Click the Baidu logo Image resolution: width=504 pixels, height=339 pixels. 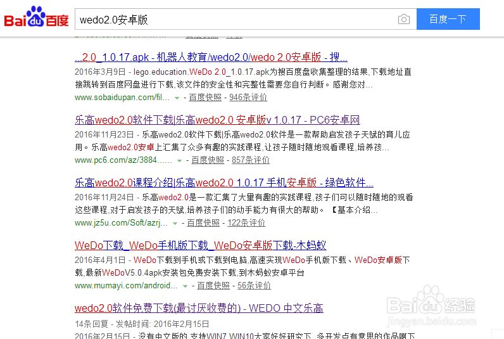click(36, 17)
